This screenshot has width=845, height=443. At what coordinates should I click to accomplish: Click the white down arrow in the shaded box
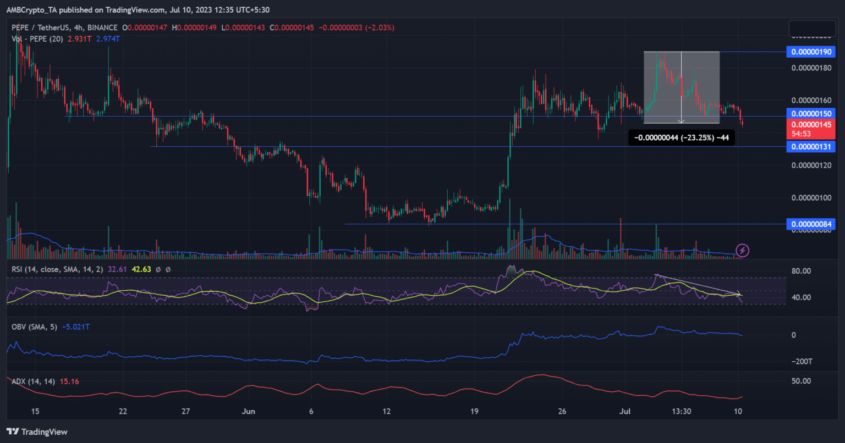click(682, 119)
